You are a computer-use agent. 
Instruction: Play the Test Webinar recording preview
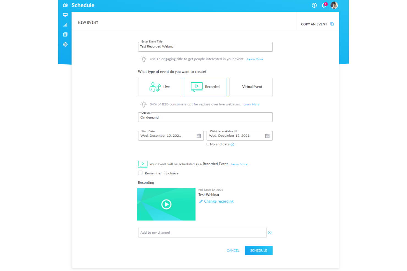(166, 204)
